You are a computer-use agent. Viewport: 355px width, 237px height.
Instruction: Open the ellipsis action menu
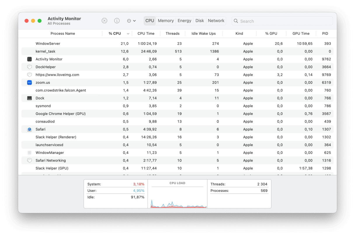click(x=131, y=21)
